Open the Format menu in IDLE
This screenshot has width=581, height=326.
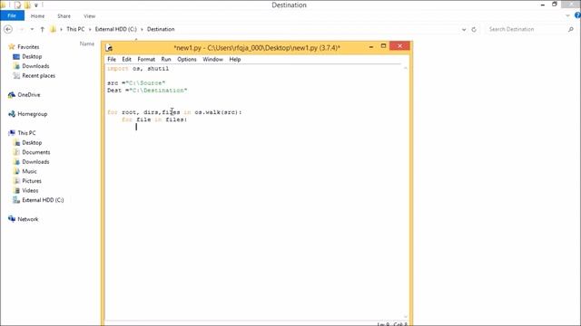pos(146,59)
